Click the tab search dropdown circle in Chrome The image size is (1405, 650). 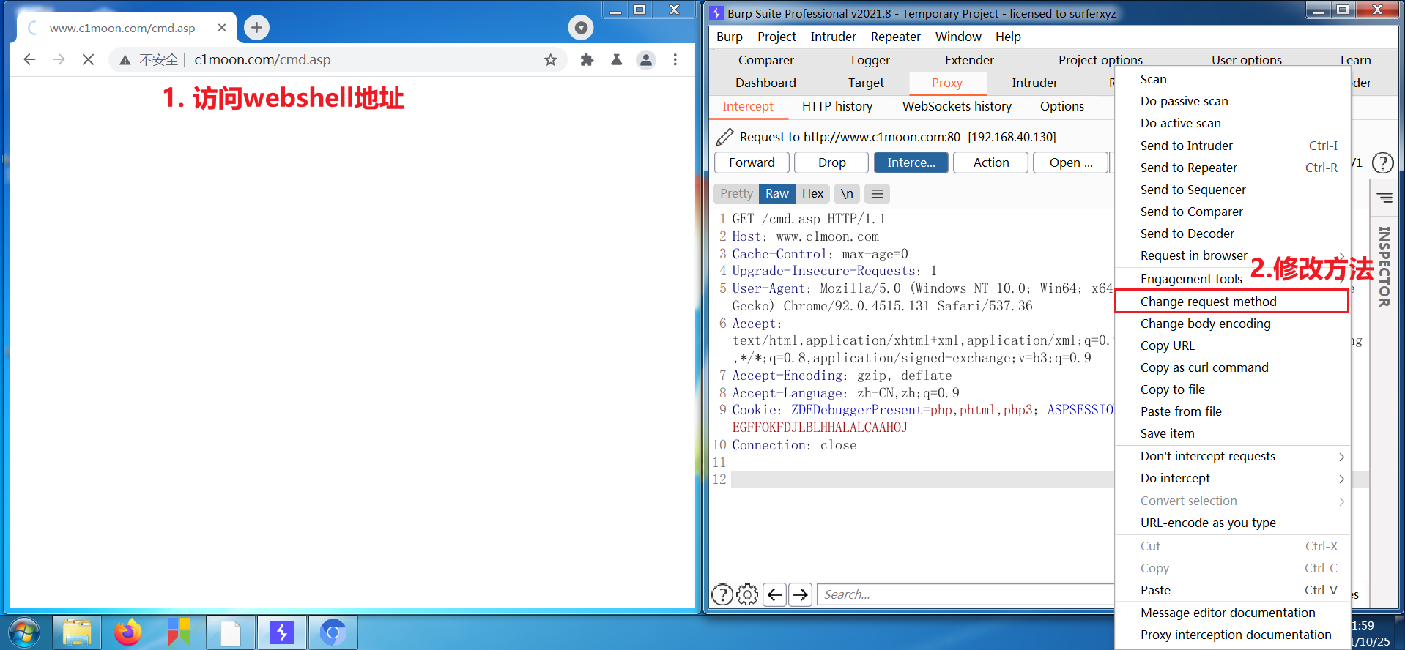(581, 28)
